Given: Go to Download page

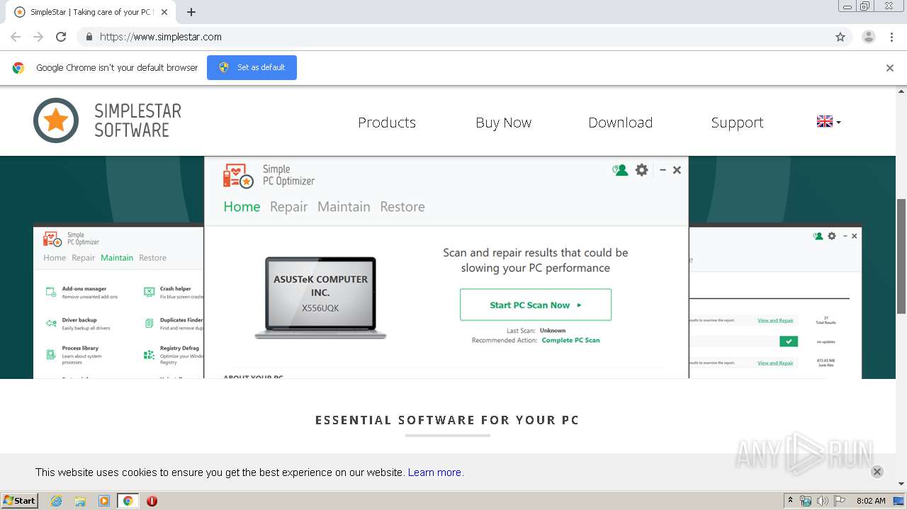Looking at the screenshot, I should pyautogui.click(x=620, y=123).
